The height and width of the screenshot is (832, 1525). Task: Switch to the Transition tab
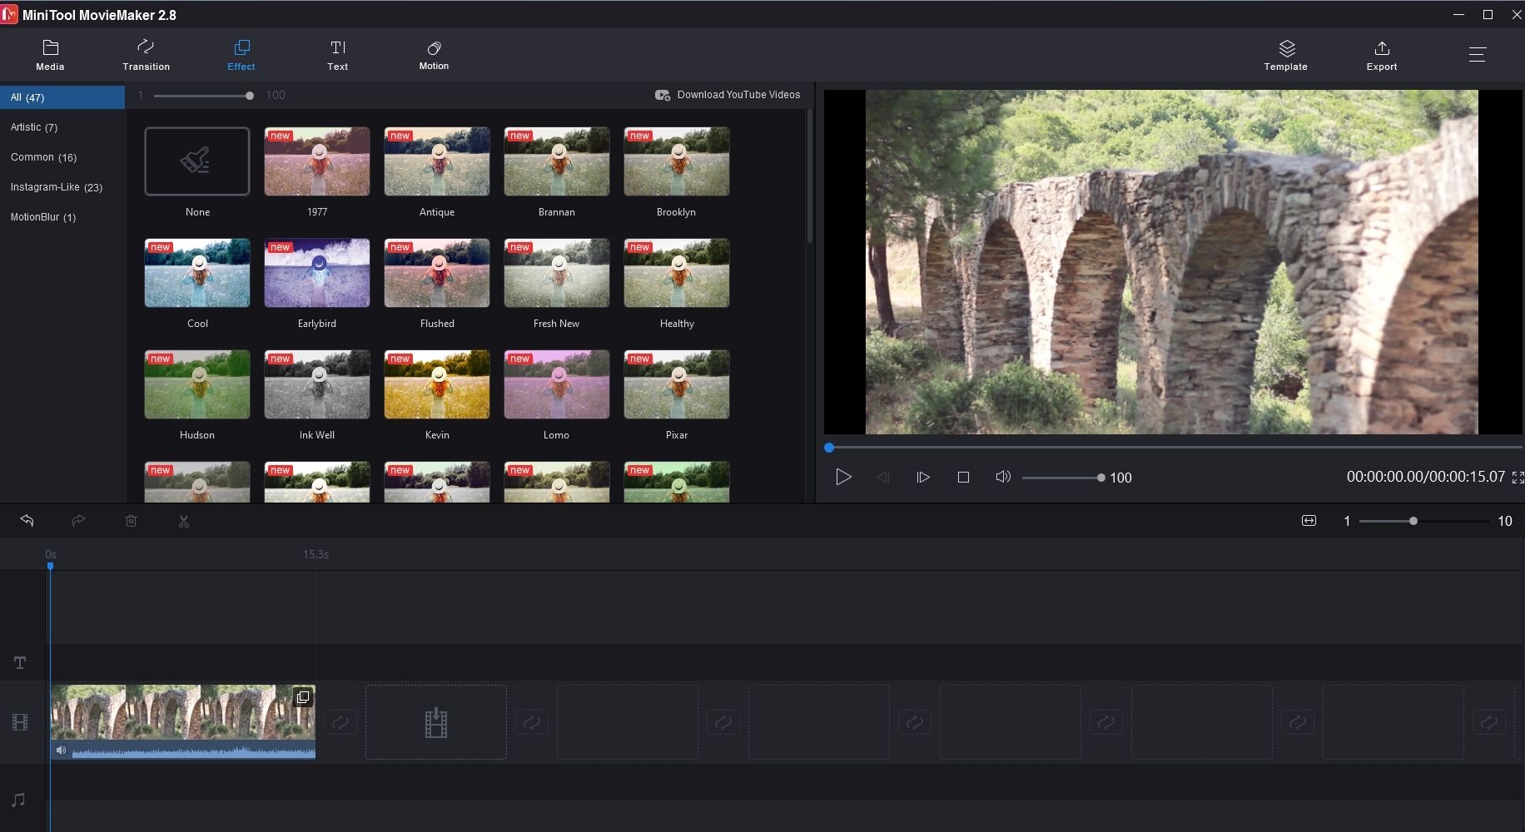coord(146,55)
